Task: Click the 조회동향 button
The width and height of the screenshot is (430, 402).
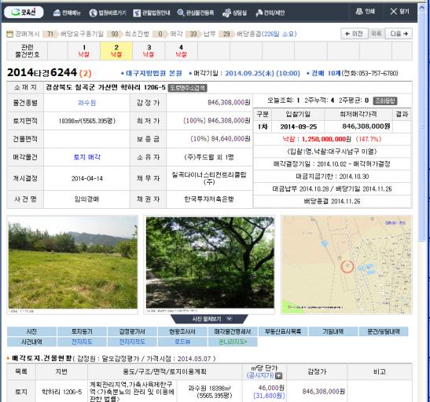Action: (385, 100)
